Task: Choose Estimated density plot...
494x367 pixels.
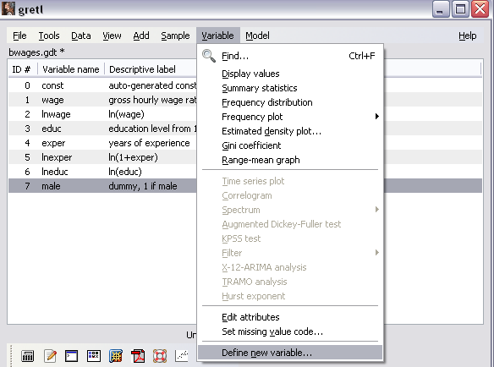Action: pos(290,131)
